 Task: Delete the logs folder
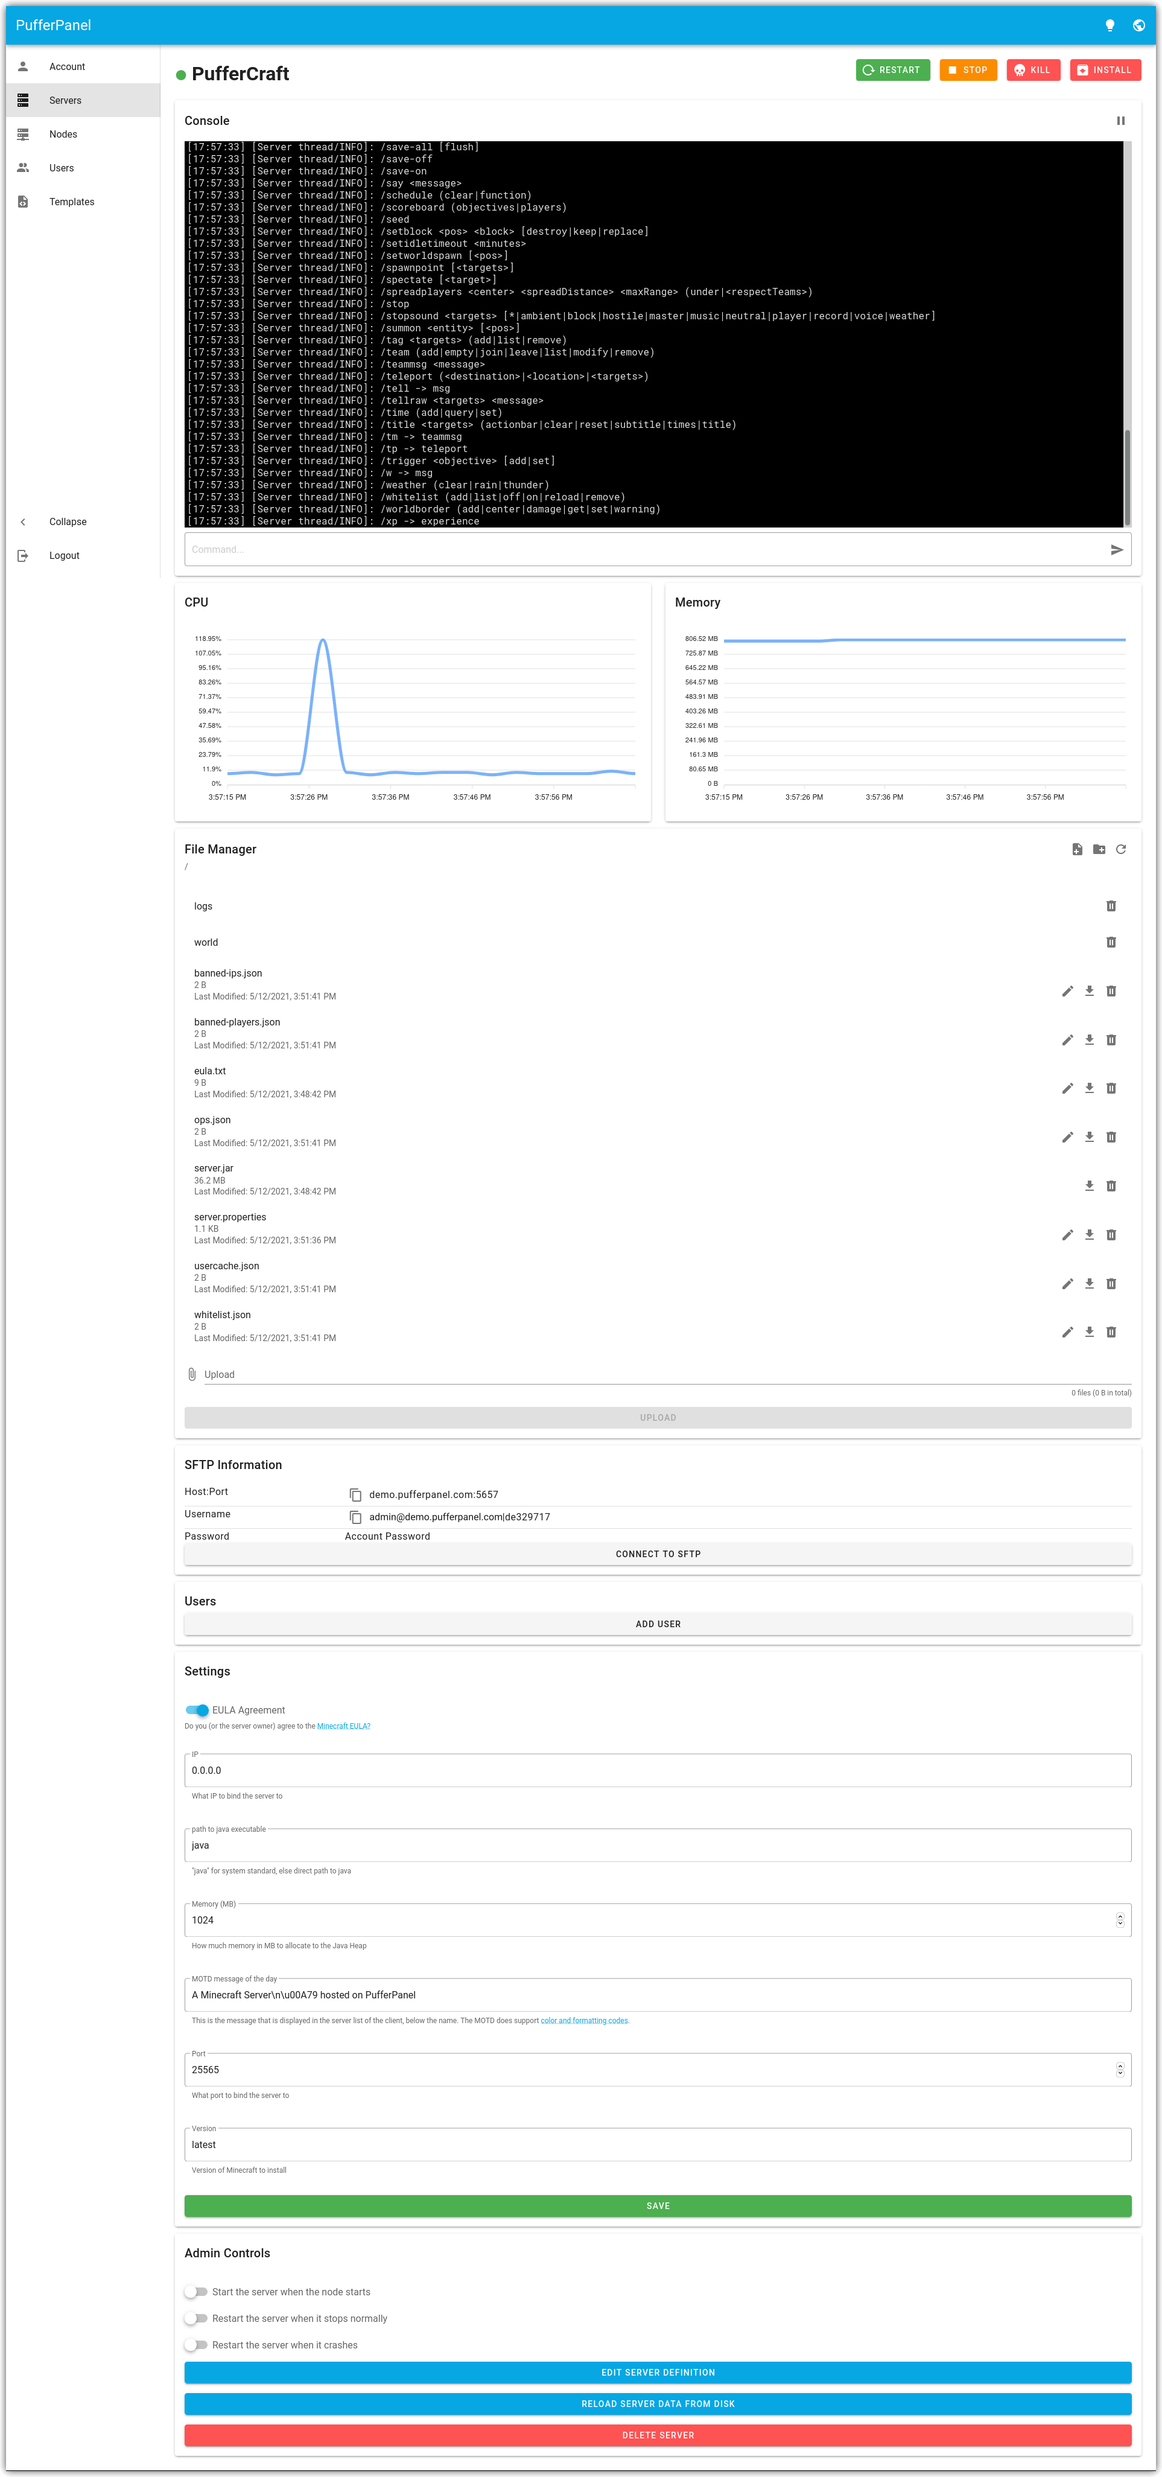click(1111, 906)
